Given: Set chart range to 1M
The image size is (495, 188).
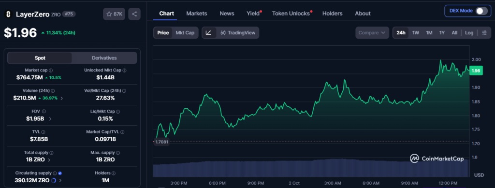Looking at the screenshot, I should click(429, 33).
